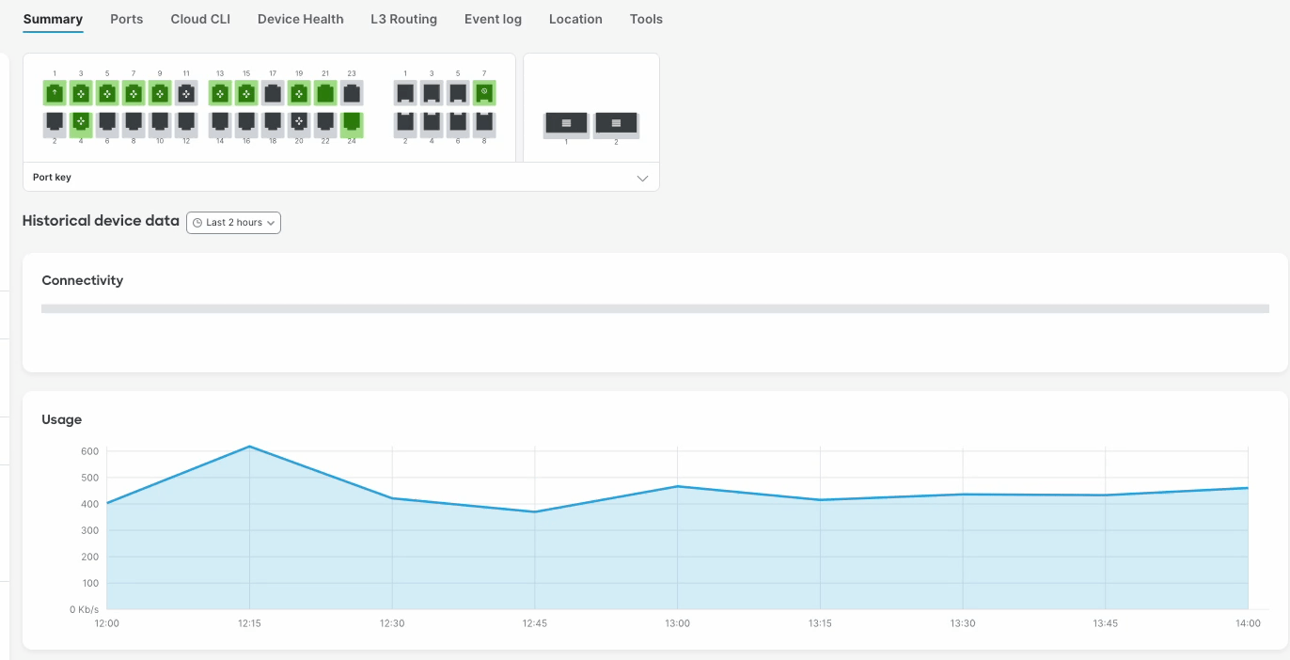Switch to the Ports tab
The width and height of the screenshot is (1290, 660).
[x=127, y=19]
